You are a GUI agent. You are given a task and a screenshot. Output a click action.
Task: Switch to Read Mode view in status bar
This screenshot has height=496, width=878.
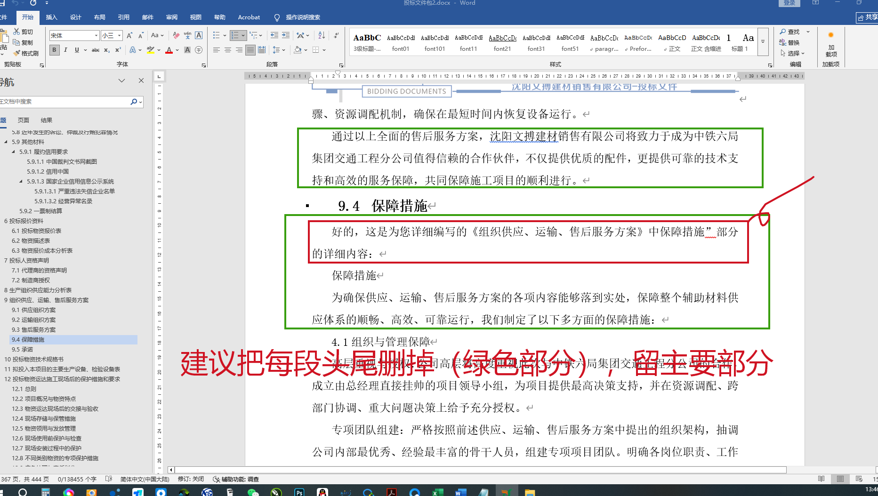coord(822,479)
